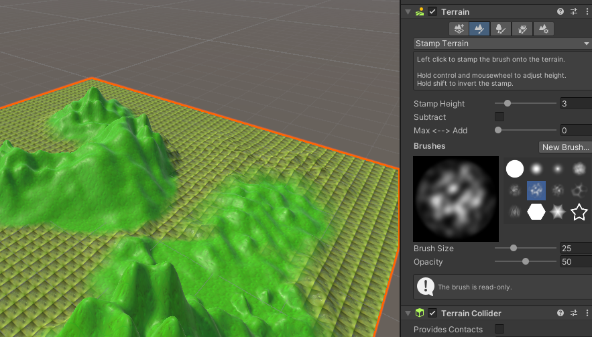Click the New Brush... button
Screen dimensions: 592x337
tap(565, 147)
